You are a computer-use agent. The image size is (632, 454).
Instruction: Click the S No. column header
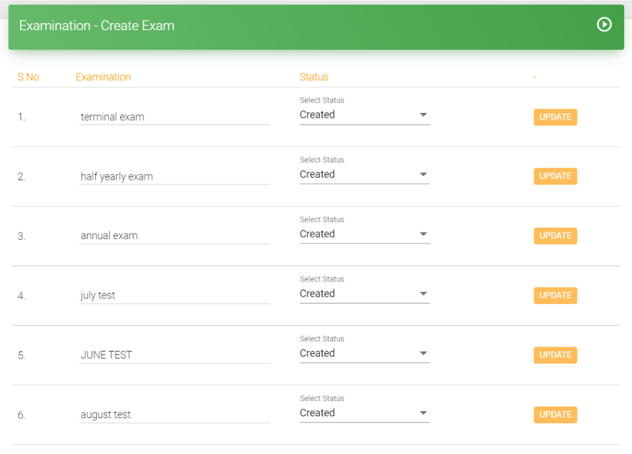coord(29,77)
